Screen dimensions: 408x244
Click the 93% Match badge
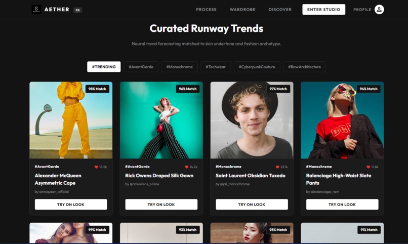tap(188, 230)
